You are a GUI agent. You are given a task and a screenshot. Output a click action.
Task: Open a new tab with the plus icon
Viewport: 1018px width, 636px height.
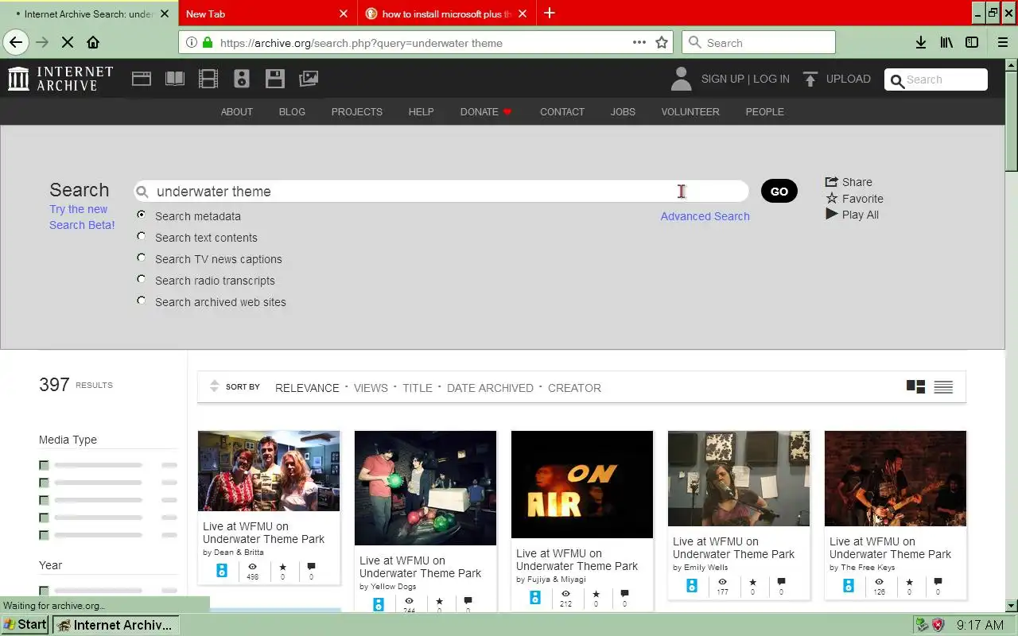(x=550, y=13)
